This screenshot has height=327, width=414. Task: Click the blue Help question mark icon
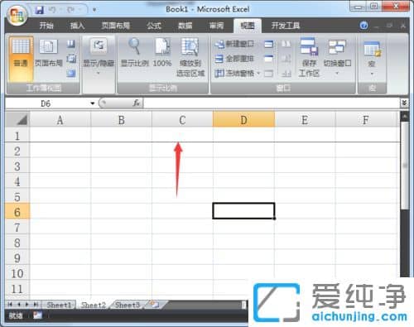pyautogui.click(x=363, y=26)
